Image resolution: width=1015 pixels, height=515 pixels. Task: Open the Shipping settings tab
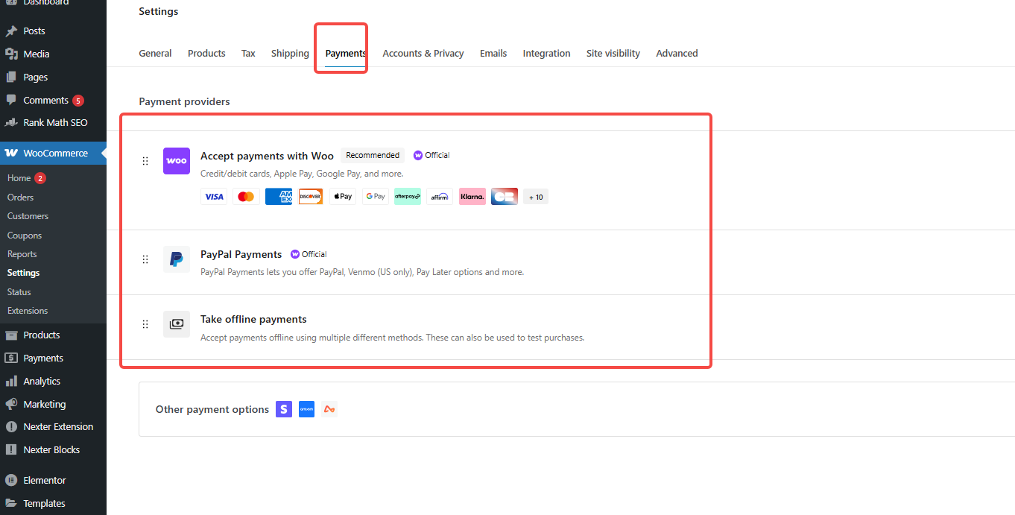coord(290,53)
